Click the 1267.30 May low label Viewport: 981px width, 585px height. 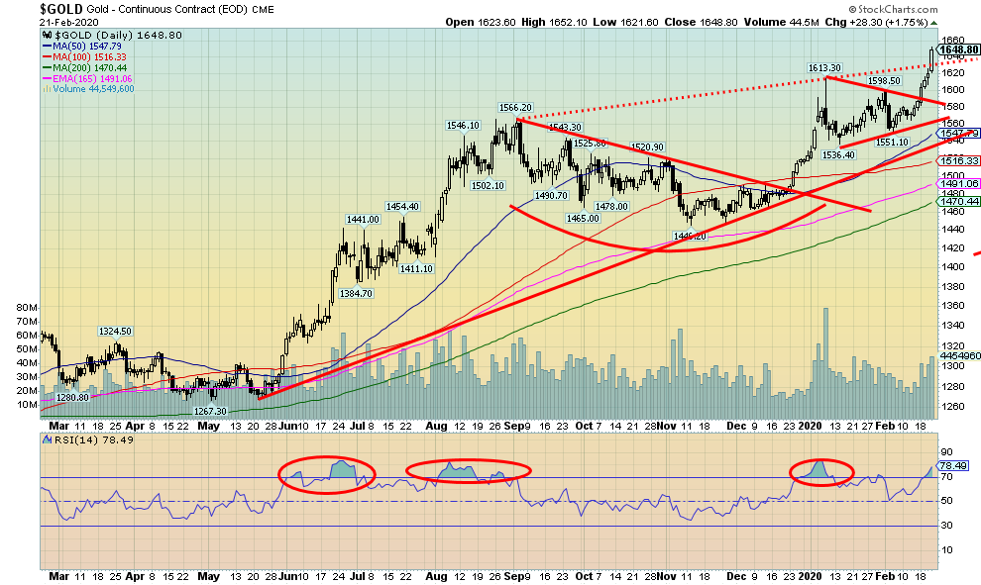coord(208,411)
